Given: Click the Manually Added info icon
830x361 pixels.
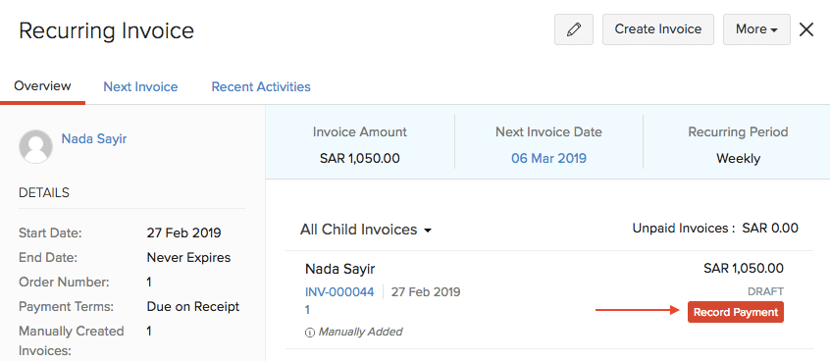Looking at the screenshot, I should point(310,333).
